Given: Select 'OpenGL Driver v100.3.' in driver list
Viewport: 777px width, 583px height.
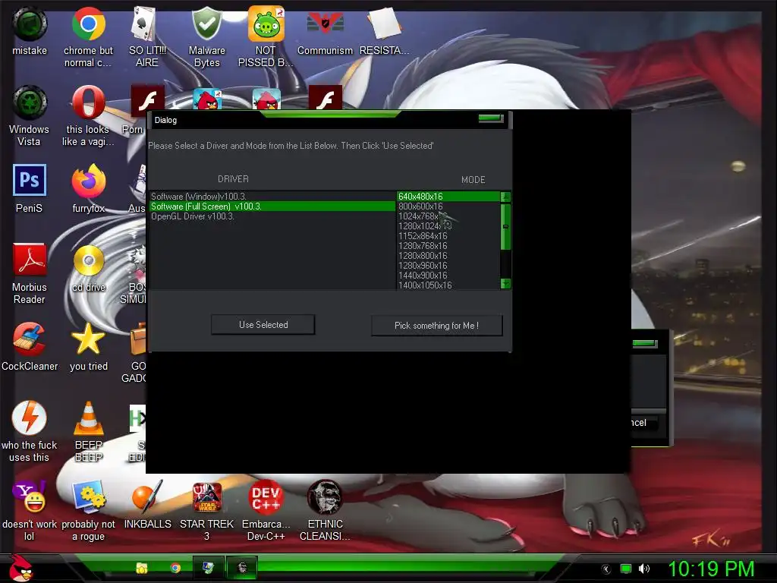Looking at the screenshot, I should pyautogui.click(x=272, y=216).
